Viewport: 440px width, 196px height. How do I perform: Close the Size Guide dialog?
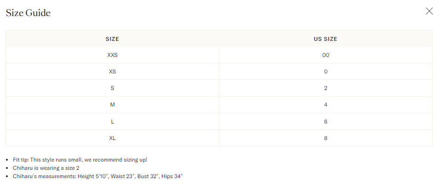pyautogui.click(x=429, y=11)
